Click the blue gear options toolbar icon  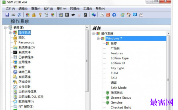[x=114, y=15]
